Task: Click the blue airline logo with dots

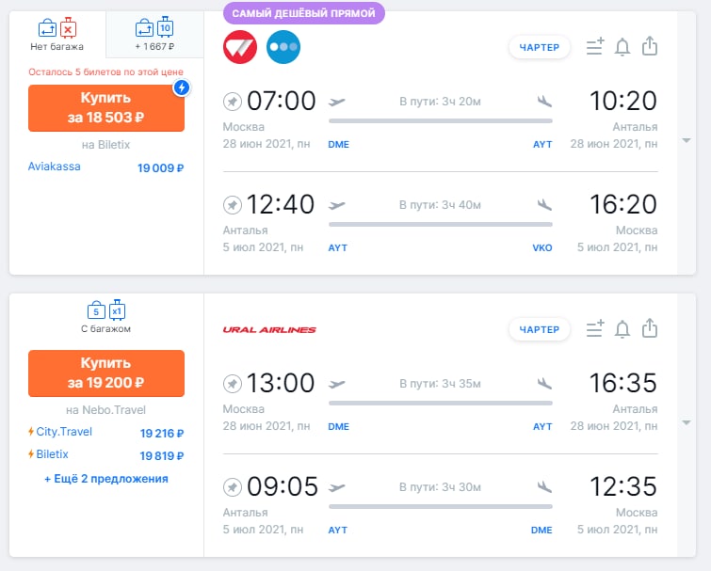Action: (x=283, y=47)
